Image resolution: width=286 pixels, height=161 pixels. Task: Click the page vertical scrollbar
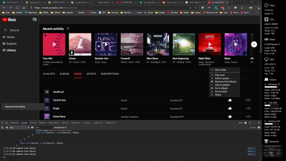(x=261, y=35)
